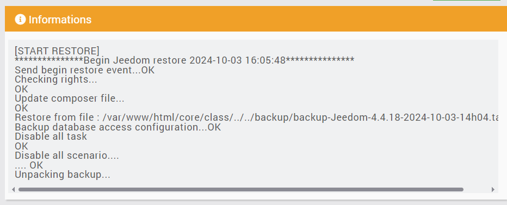Click the Unpacking backup... log line
The image size is (507, 205).
click(x=63, y=175)
